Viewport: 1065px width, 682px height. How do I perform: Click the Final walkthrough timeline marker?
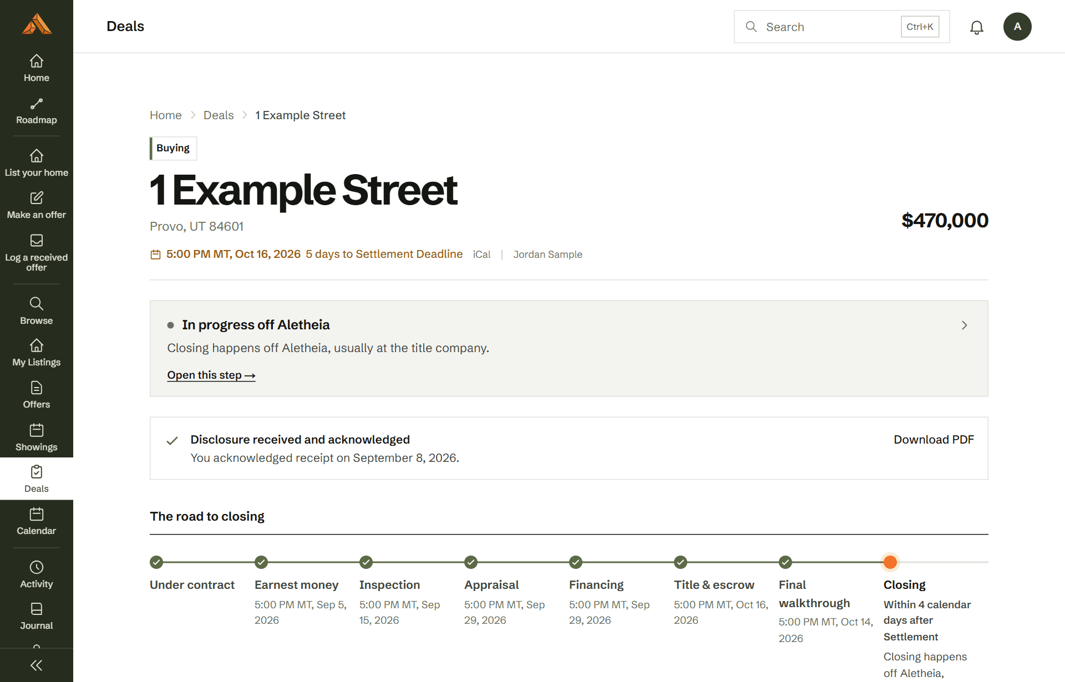point(785,562)
